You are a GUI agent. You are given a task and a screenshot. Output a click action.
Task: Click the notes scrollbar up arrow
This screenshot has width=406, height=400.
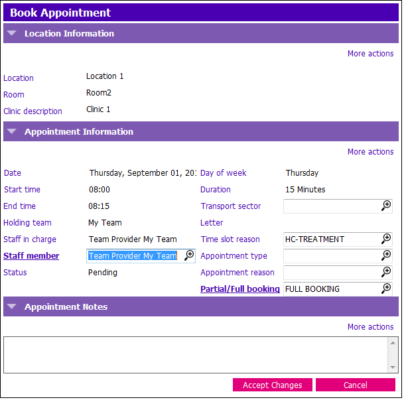tap(393, 343)
